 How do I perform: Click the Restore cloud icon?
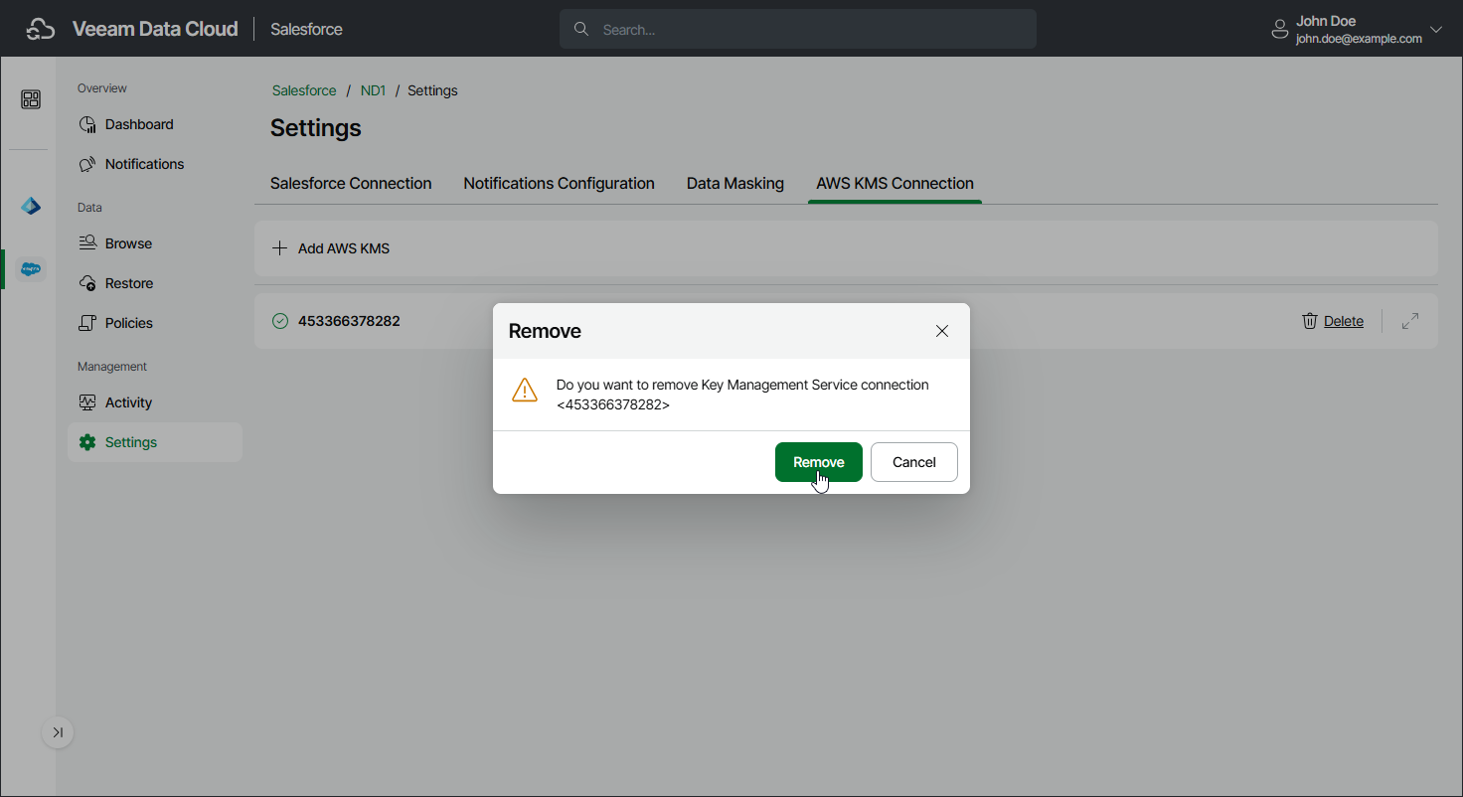(x=87, y=283)
